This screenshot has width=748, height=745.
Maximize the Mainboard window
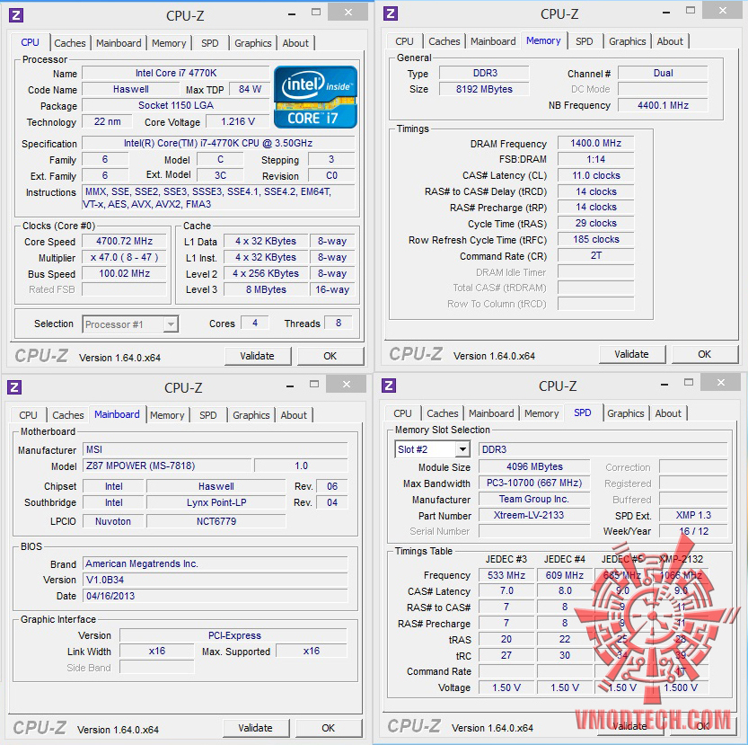click(x=314, y=384)
